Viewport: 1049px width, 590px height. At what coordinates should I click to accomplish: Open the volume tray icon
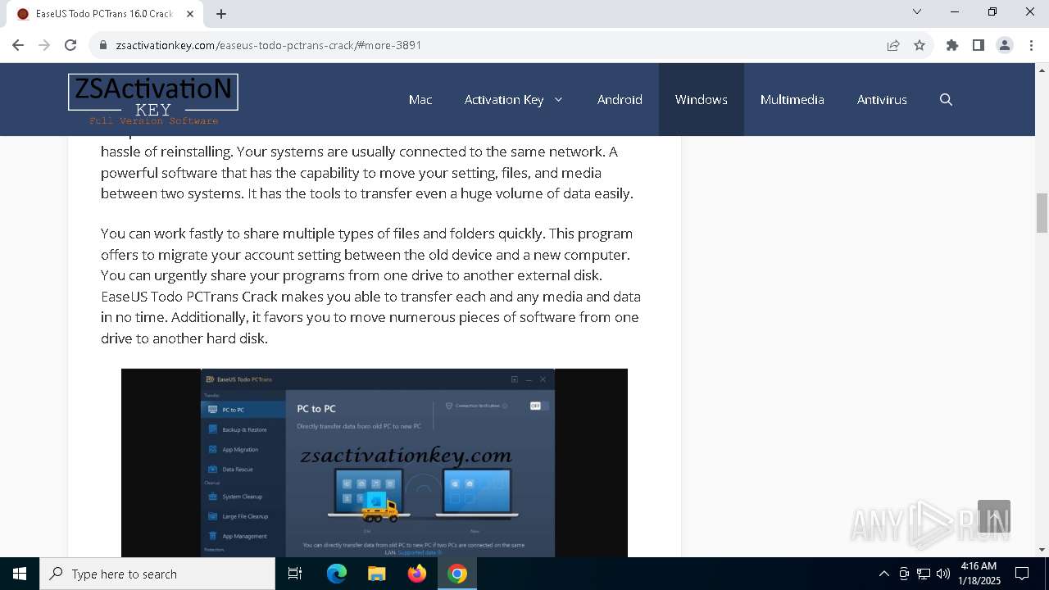tap(943, 574)
